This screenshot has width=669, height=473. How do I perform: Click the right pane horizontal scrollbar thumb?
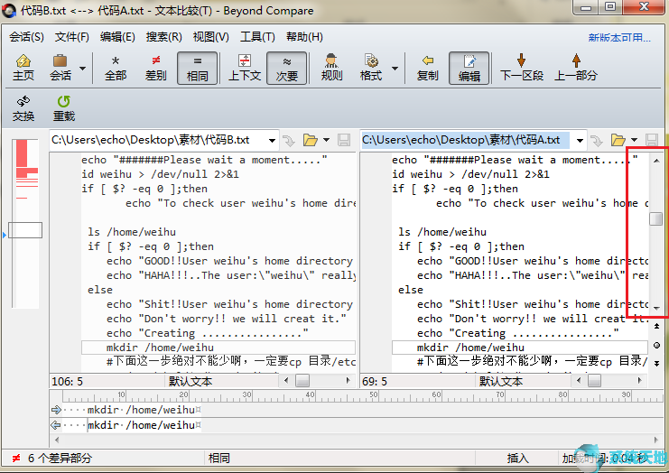coord(594,380)
